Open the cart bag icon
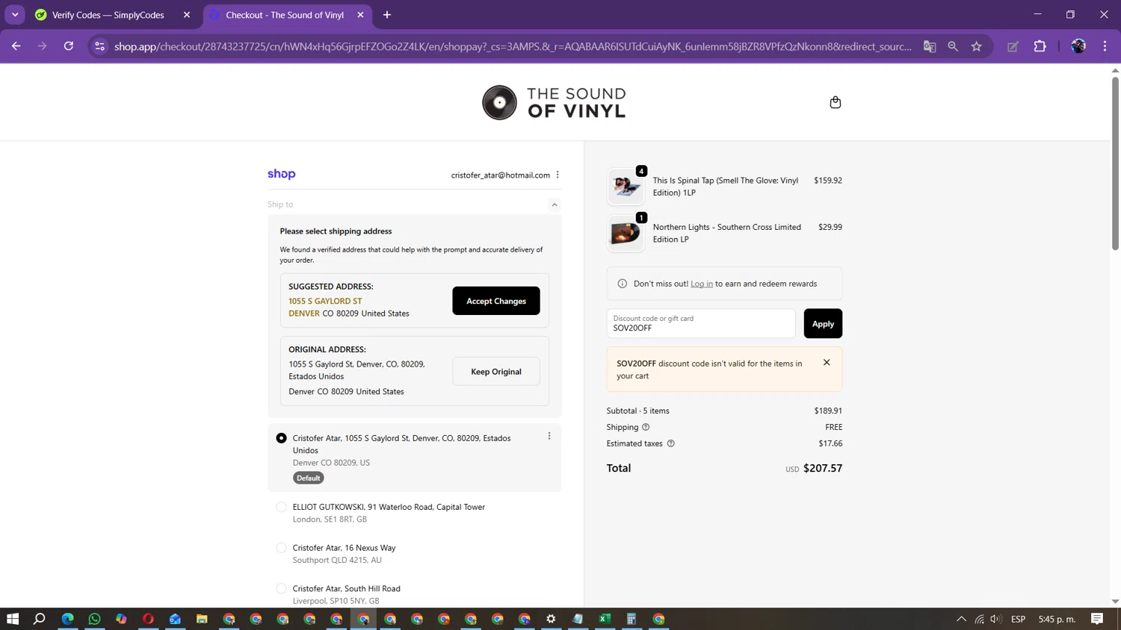The height and width of the screenshot is (630, 1121). [x=835, y=102]
